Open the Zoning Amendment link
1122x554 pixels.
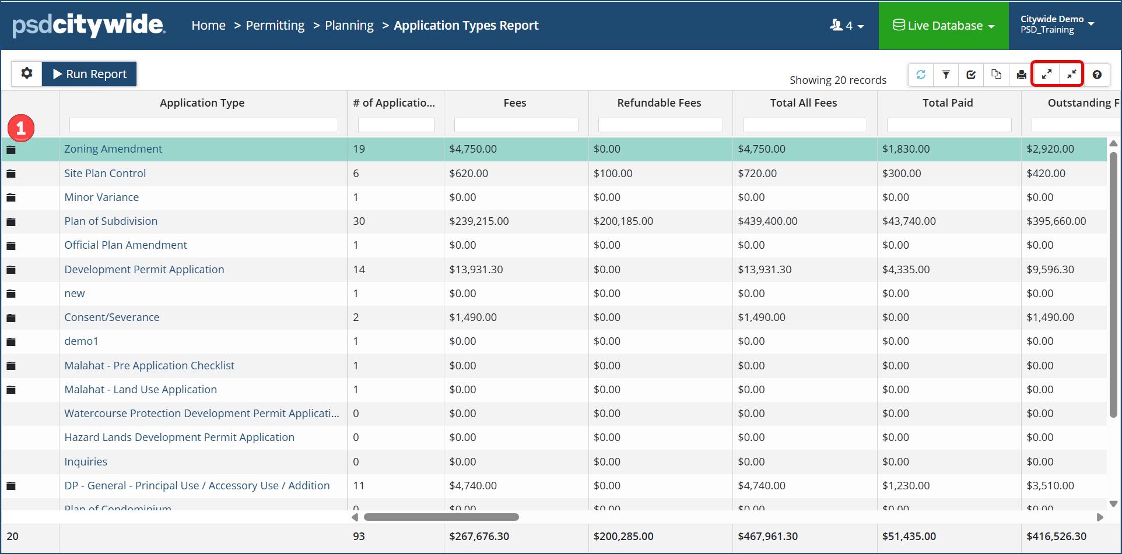tap(113, 149)
